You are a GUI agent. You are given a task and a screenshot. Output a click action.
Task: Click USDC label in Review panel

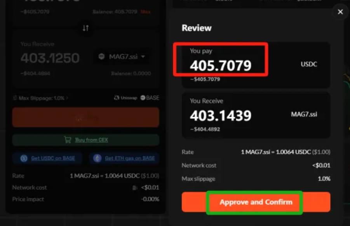[x=309, y=64]
